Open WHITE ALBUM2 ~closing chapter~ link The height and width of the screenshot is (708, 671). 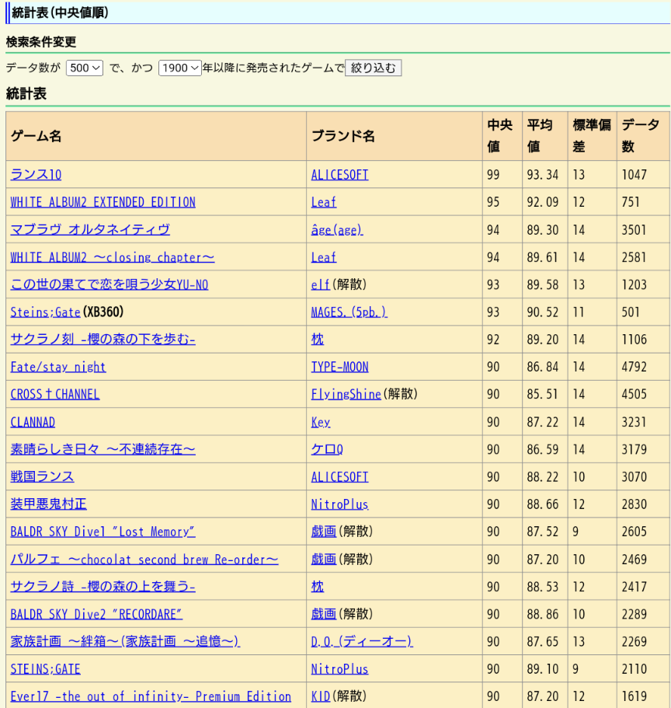(x=113, y=257)
